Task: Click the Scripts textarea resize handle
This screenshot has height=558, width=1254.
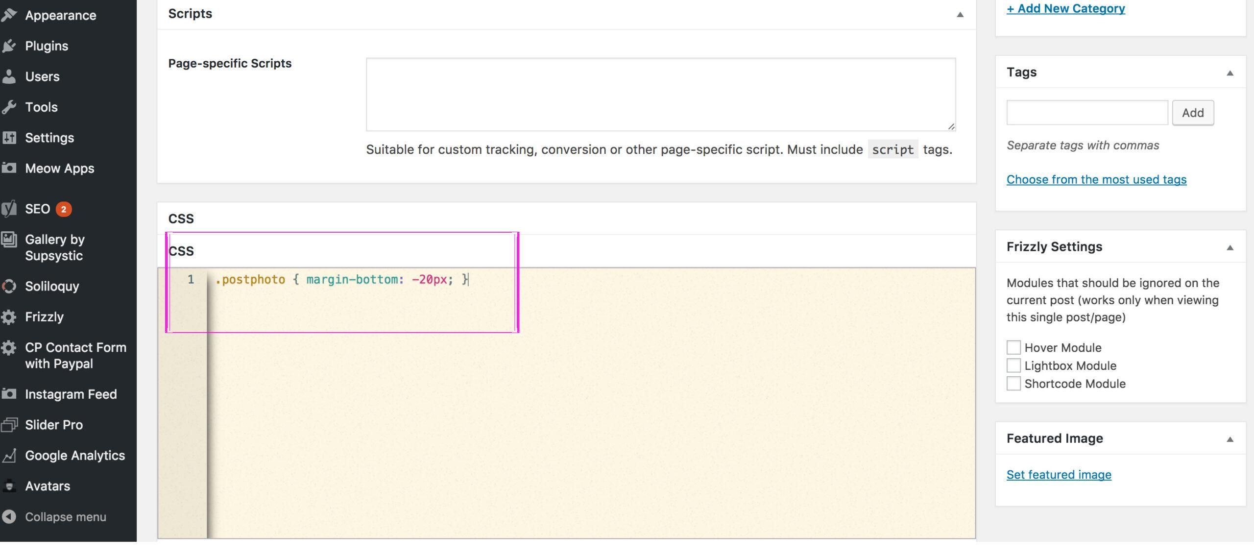Action: tap(951, 126)
